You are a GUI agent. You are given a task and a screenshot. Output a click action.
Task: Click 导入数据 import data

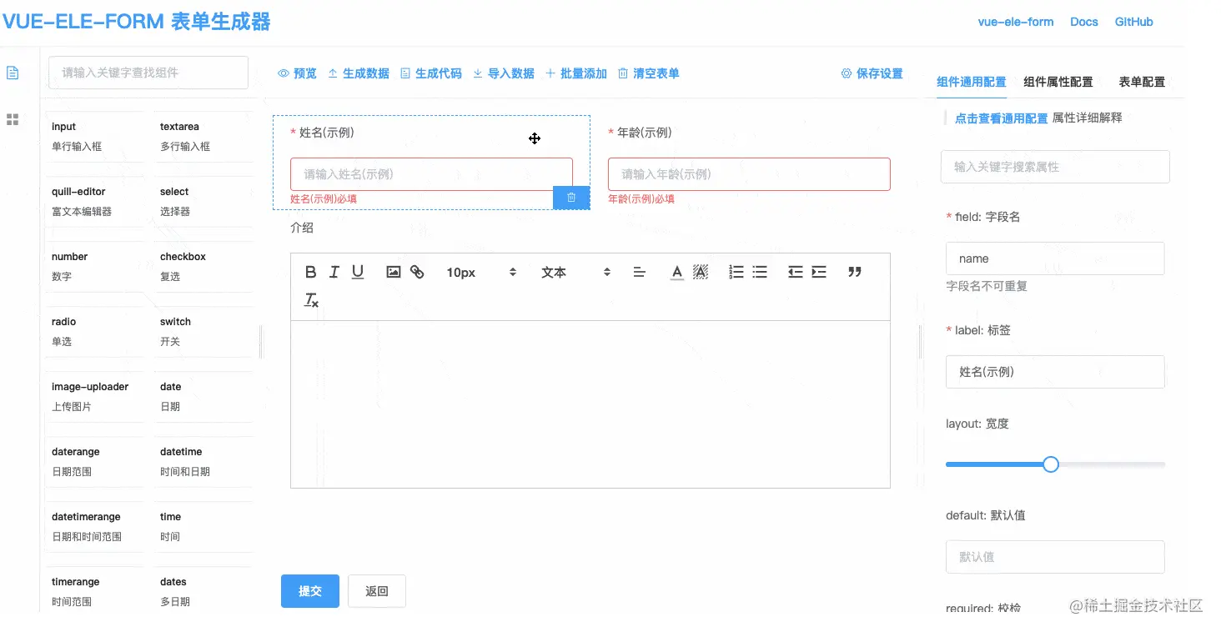pos(503,73)
